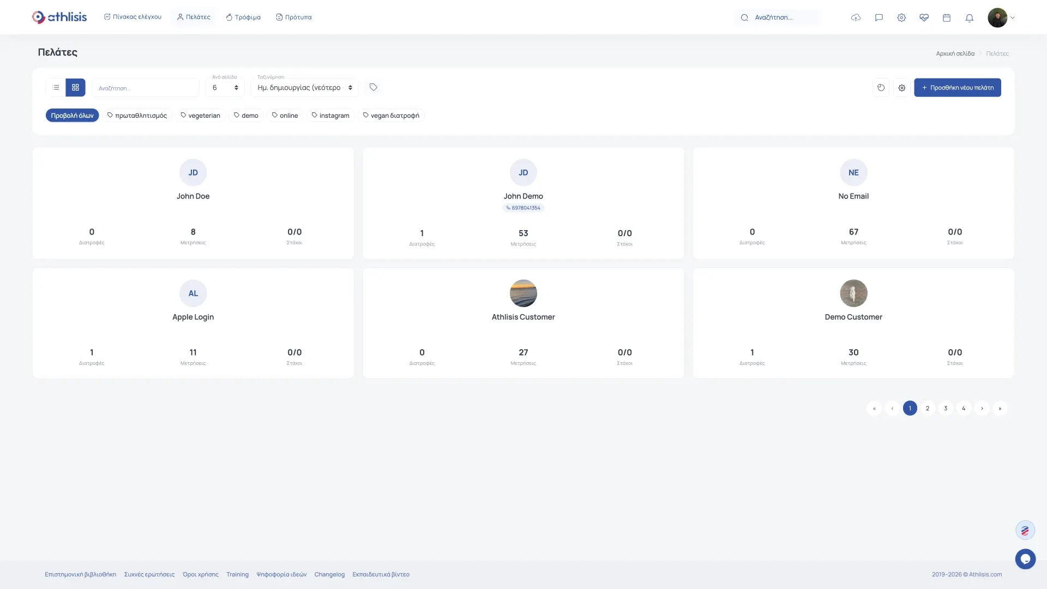Go to Πίνακας ελέγχου tab
Image resolution: width=1047 pixels, height=589 pixels.
[x=133, y=17]
